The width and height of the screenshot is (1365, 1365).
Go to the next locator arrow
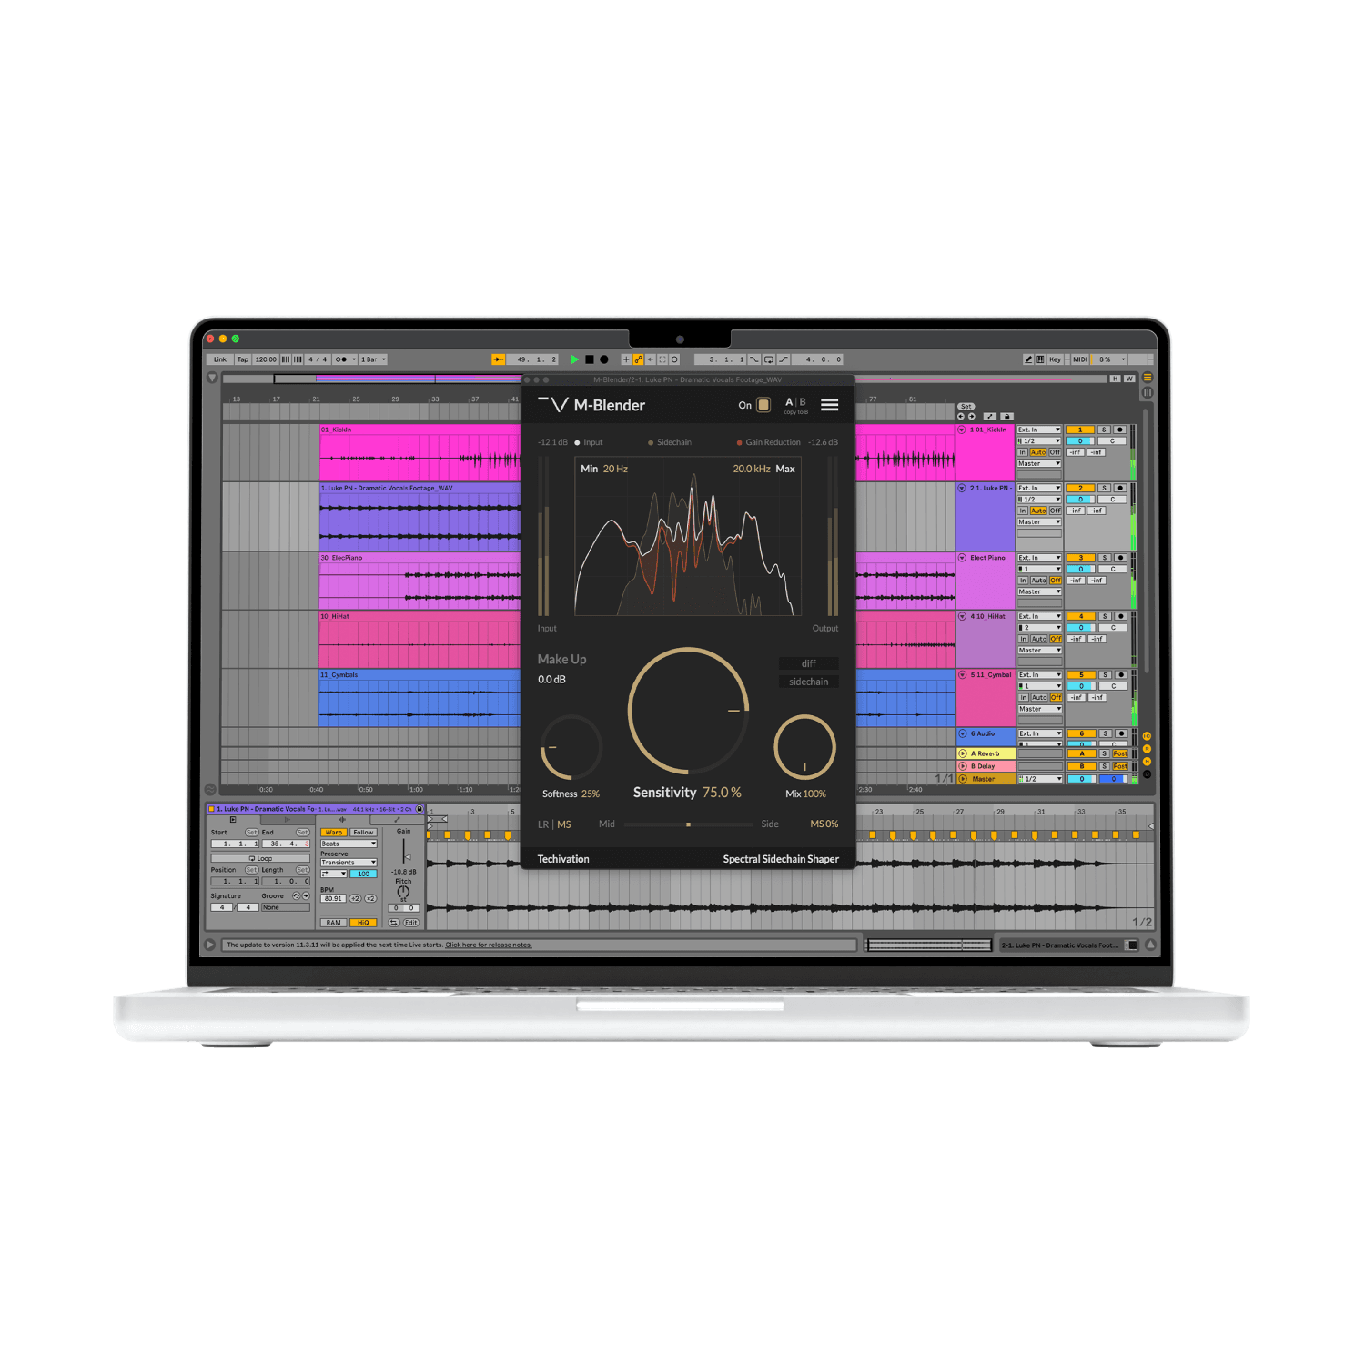[x=971, y=416]
